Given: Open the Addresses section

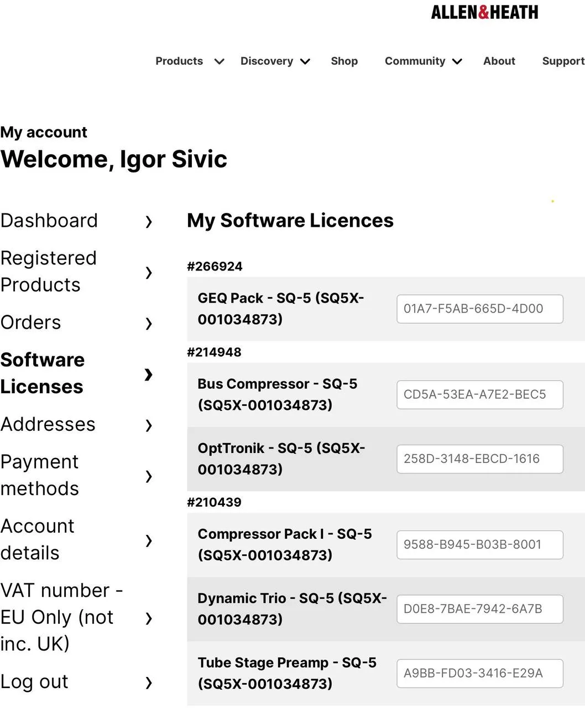Looking at the screenshot, I should point(48,424).
